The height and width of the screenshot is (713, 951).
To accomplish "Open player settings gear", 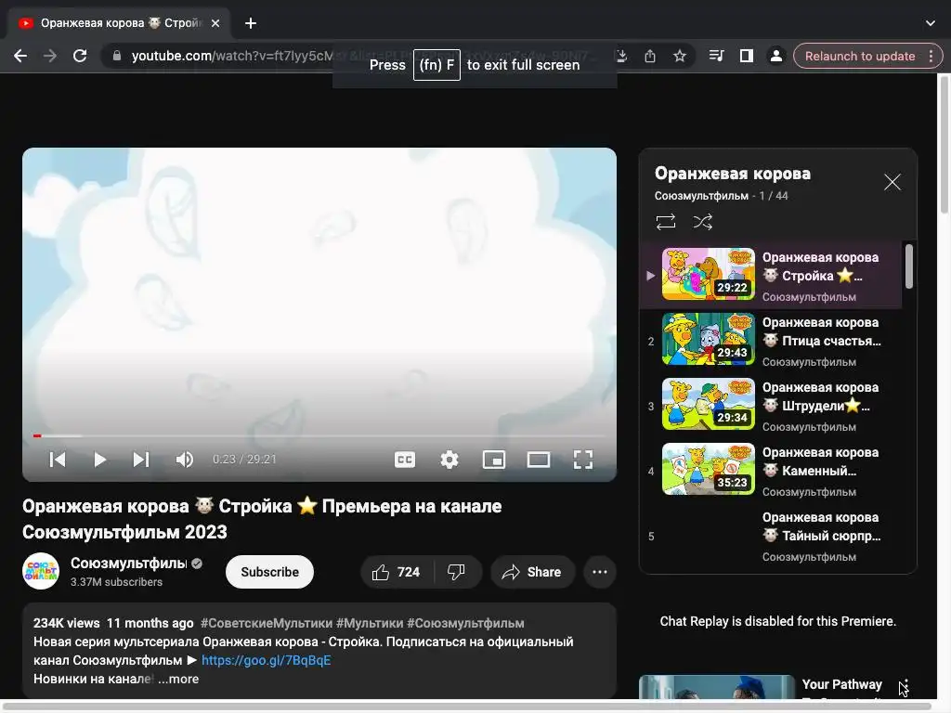I will point(449,460).
